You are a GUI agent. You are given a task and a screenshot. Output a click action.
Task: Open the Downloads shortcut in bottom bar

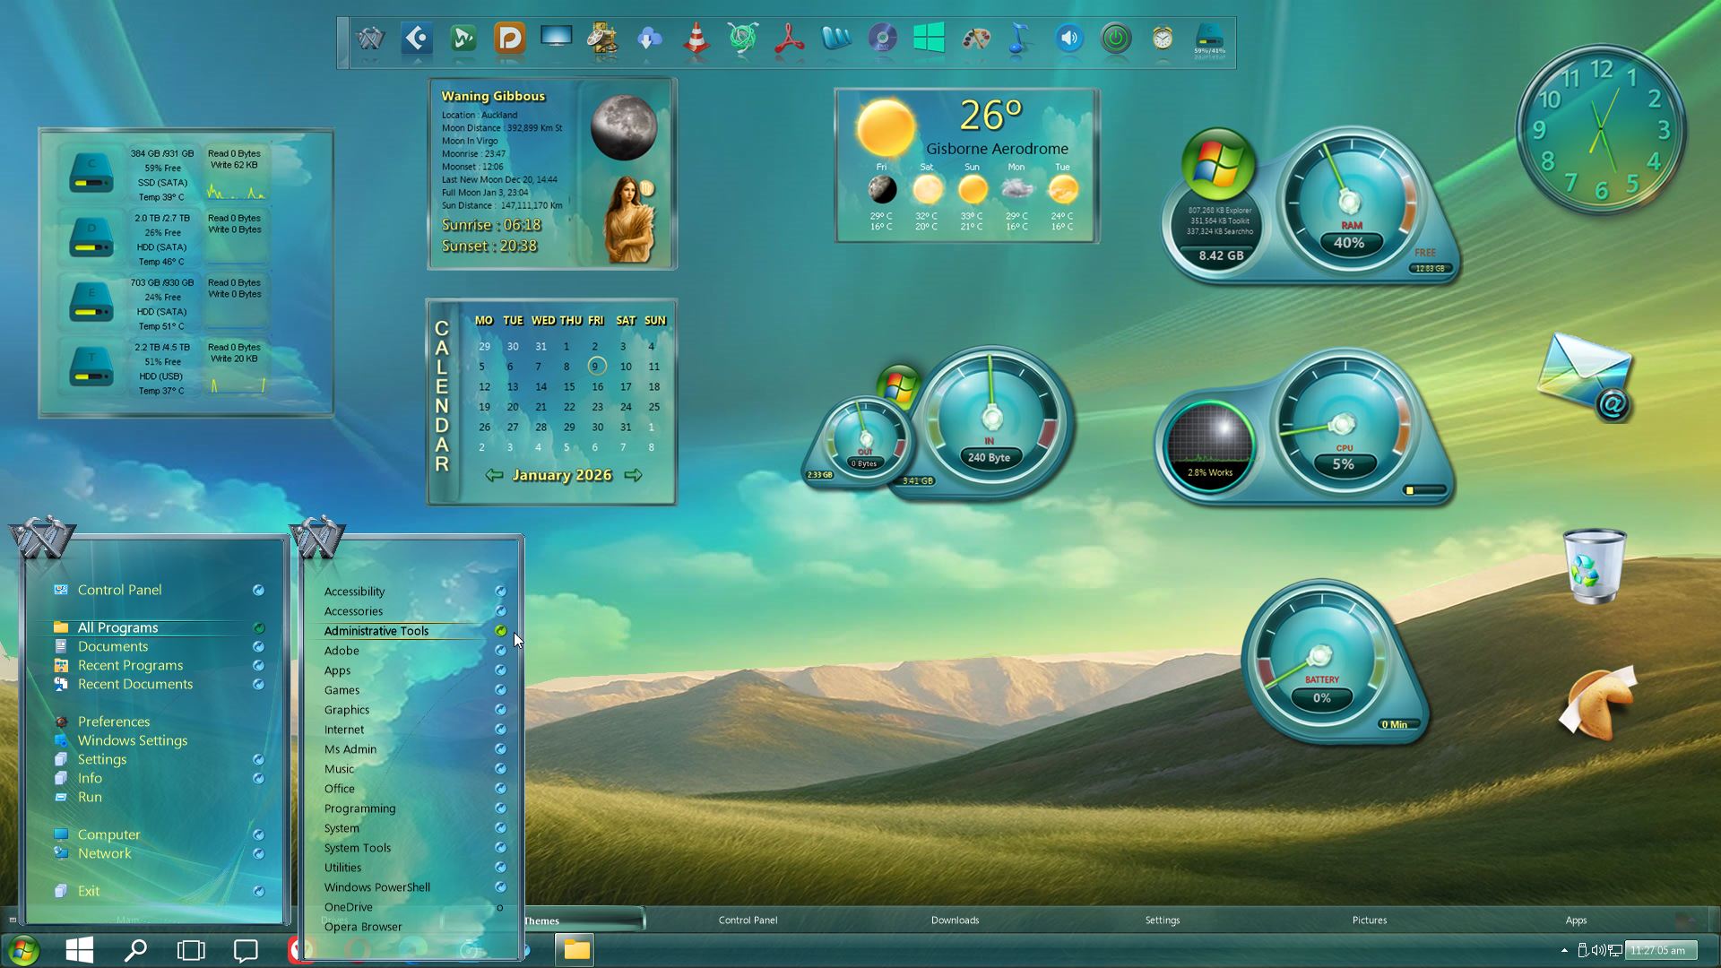pos(955,920)
